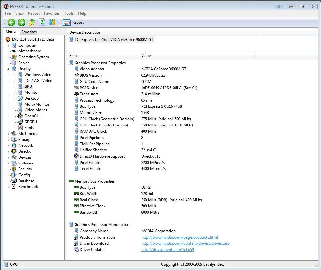Click the Up one level toolbar icon
This screenshot has height=270, width=321.
[32, 22]
